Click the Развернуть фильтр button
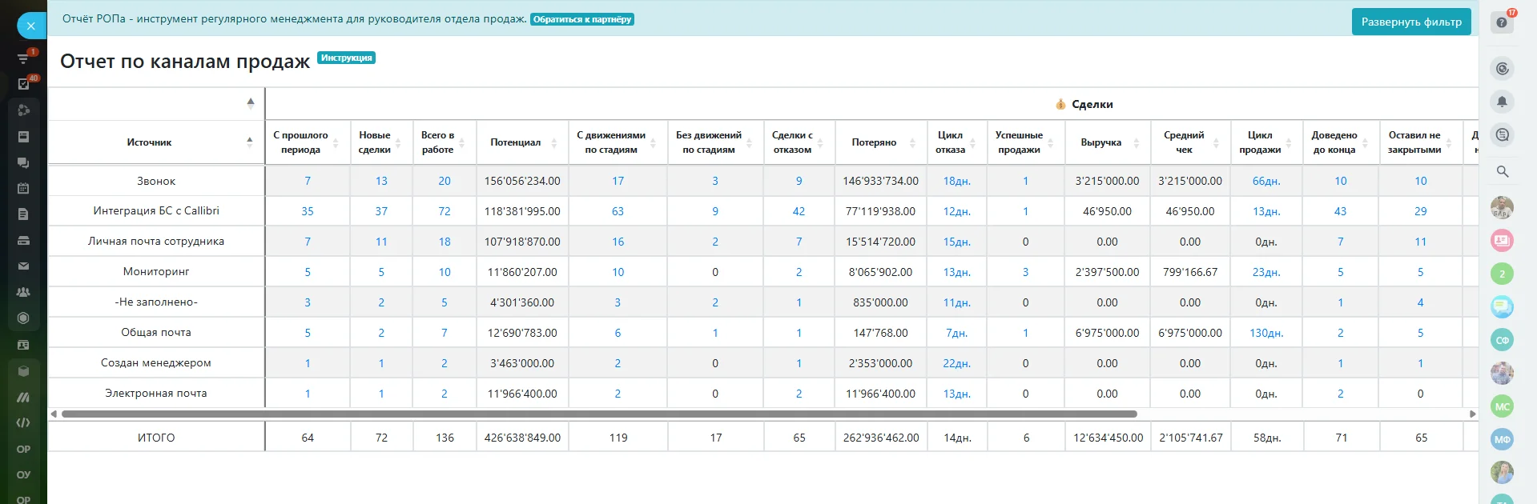 [1411, 22]
